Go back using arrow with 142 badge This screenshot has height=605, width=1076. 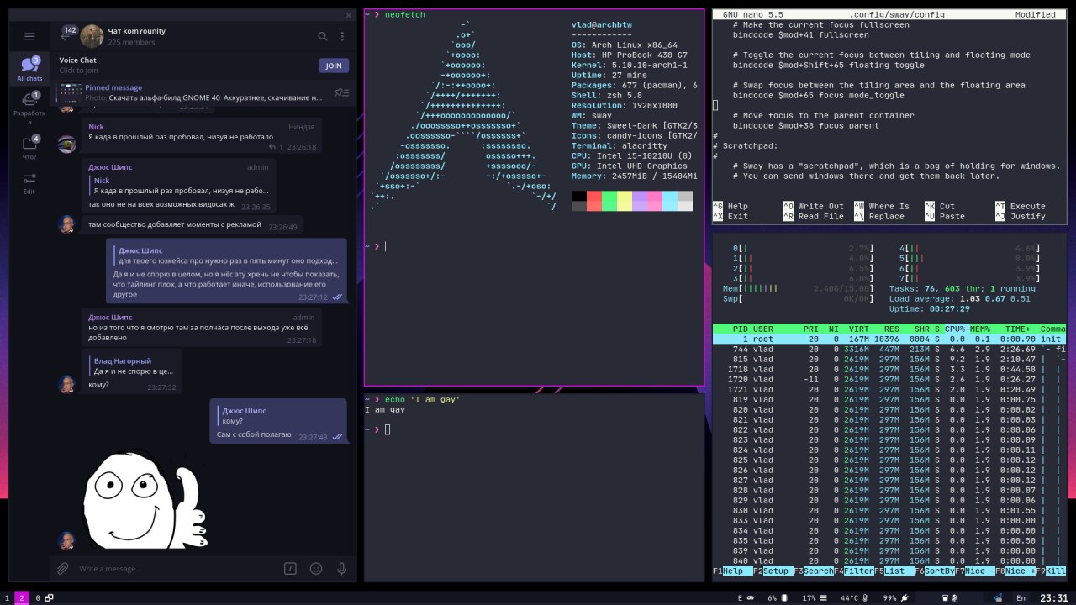67,34
